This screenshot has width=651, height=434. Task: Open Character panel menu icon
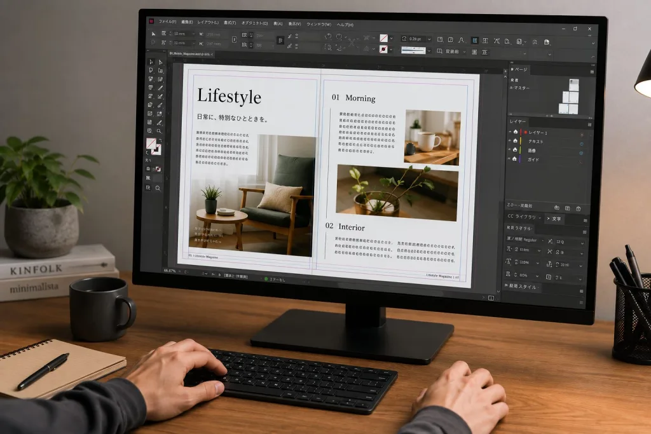tap(586, 220)
